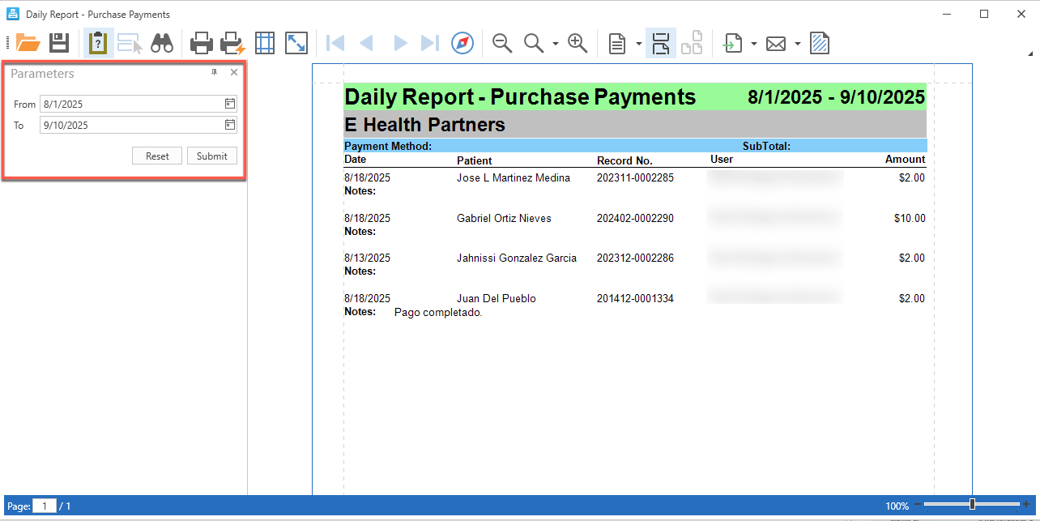
Task: Toggle the Parameters panel toolbar button
Action: click(x=98, y=43)
